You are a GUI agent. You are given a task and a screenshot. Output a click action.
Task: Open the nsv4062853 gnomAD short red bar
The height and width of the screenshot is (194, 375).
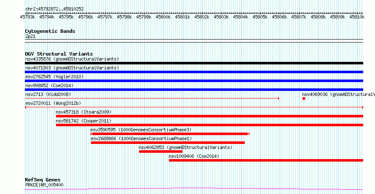point(161,151)
